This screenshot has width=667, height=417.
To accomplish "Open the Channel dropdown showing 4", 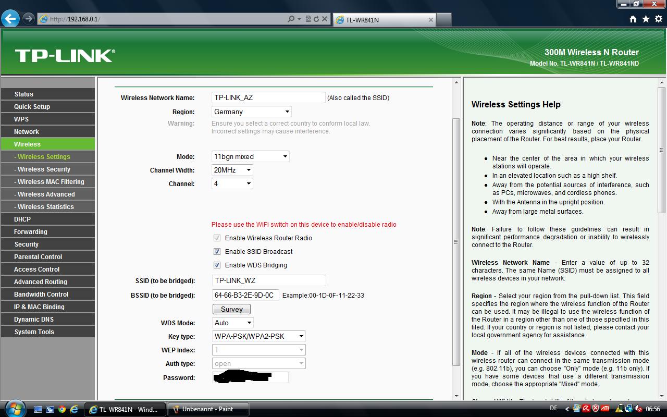I will [x=232, y=183].
